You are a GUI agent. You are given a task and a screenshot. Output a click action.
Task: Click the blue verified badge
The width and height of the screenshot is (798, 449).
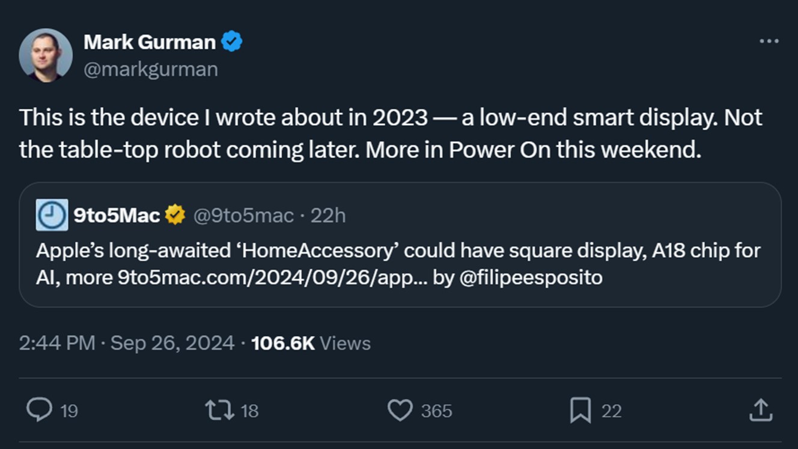click(x=232, y=42)
